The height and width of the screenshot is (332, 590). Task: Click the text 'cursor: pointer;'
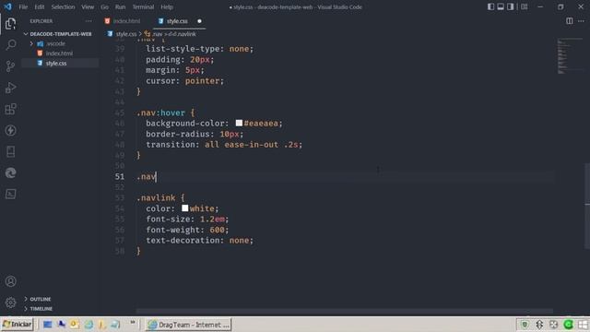coord(184,80)
